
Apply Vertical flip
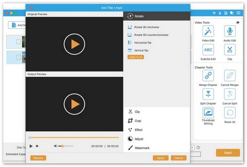pos(137,50)
